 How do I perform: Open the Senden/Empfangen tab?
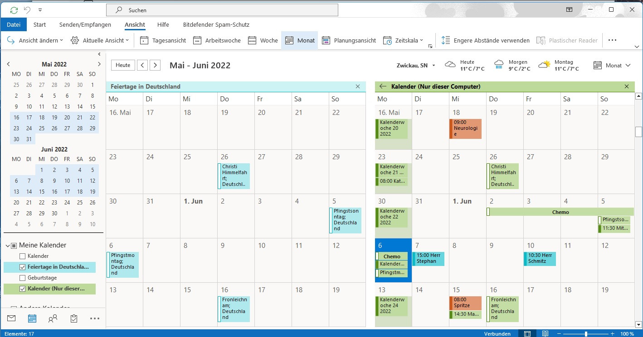pos(86,25)
